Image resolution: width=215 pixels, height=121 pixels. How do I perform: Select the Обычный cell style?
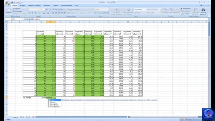click(x=140, y=9)
